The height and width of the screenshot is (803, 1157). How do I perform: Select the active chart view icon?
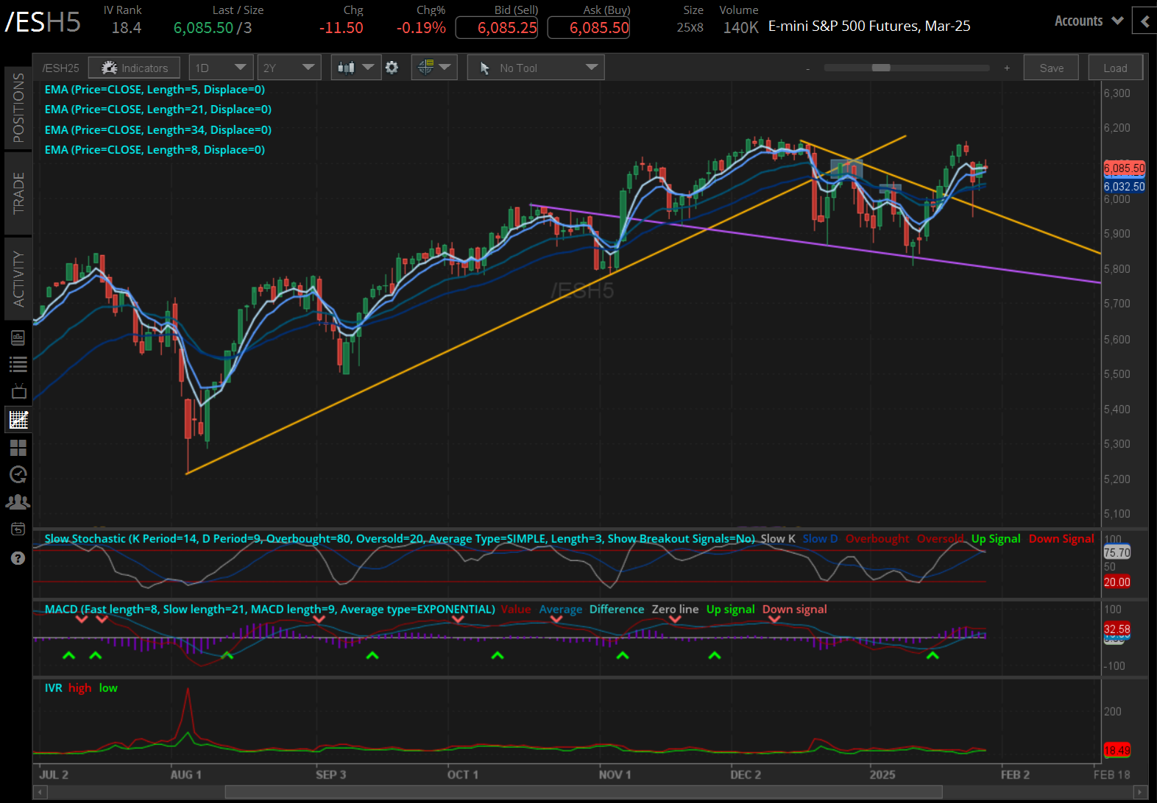pos(18,420)
